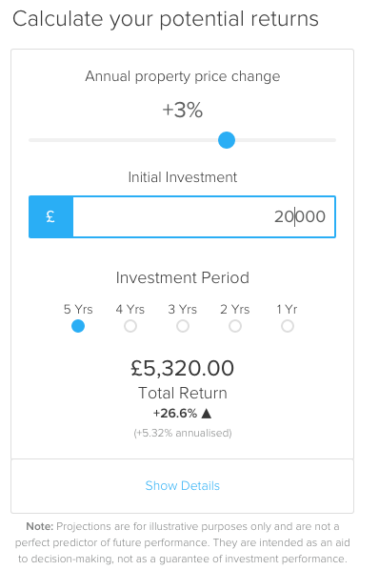379x570 pixels.
Task: Click the projections Note disclaimer text
Action: pyautogui.click(x=183, y=542)
